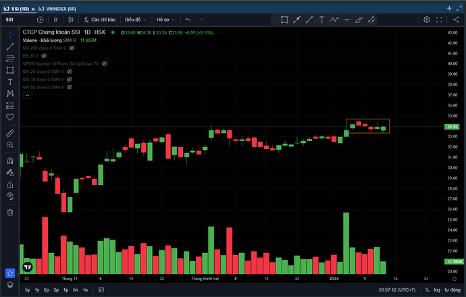This screenshot has height=297, width=466.
Task: Show the MA 50 indicator eye toggle
Action: pos(70,87)
